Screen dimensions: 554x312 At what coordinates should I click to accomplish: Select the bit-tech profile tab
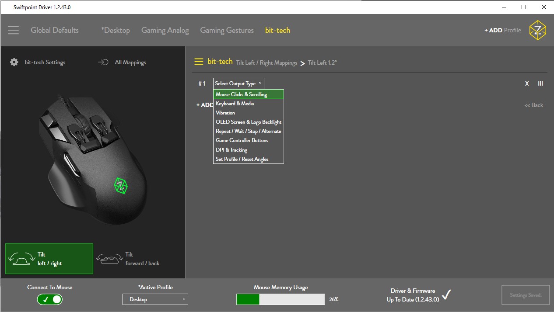point(277,30)
